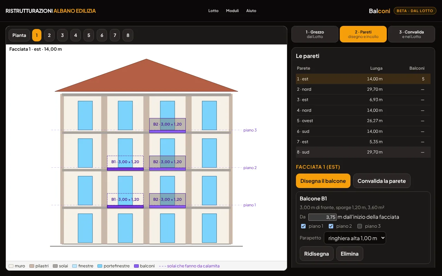Go to step 3 Convalida
Screen dimensions: 442x276
point(411,34)
